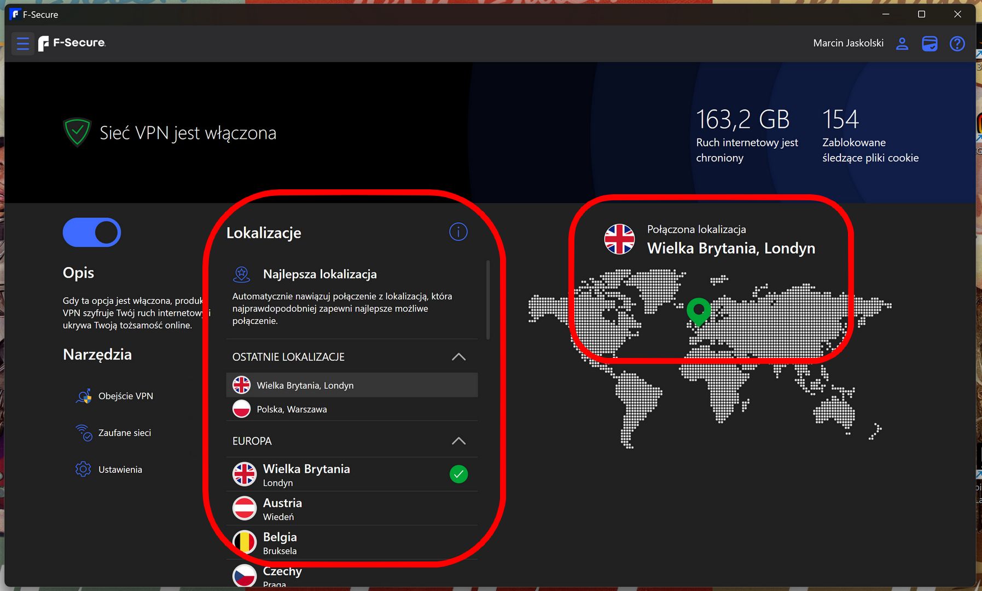982x591 pixels.
Task: Choose Wielka Brytania Londyn under Europa
Action: pyautogui.click(x=352, y=474)
